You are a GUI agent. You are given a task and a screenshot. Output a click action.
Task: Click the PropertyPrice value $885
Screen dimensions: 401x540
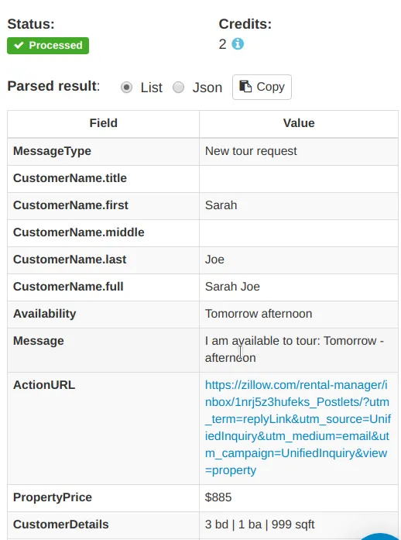point(218,497)
